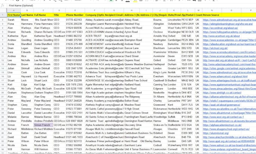Select highlighted 'Simon French' full name cell

tap(43, 125)
